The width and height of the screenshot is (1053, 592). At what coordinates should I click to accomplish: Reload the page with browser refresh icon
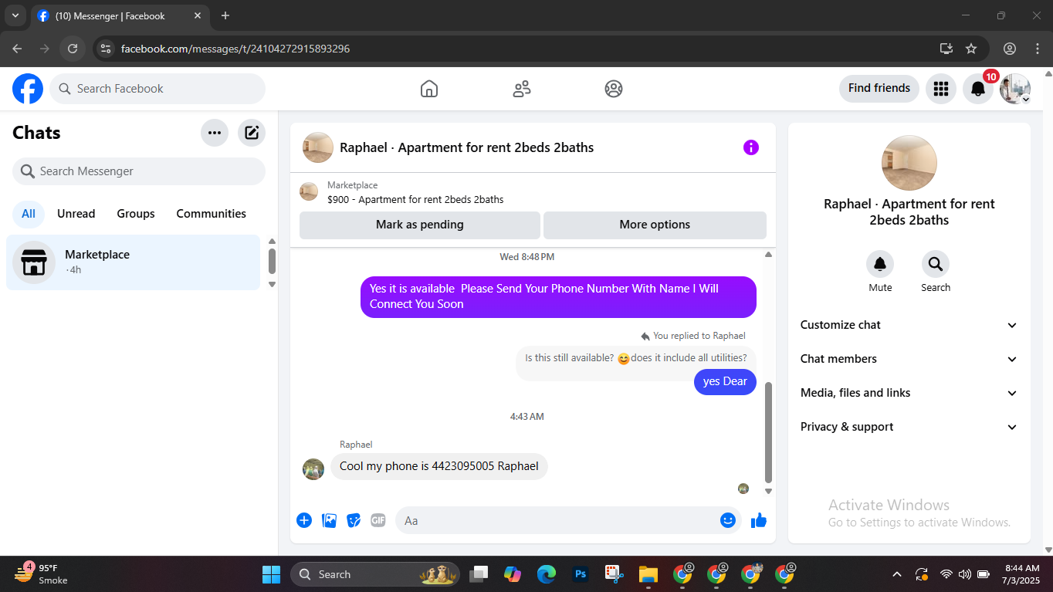(73, 49)
